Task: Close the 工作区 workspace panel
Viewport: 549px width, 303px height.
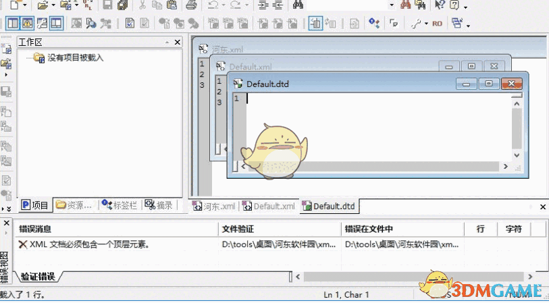Action: tap(178, 43)
